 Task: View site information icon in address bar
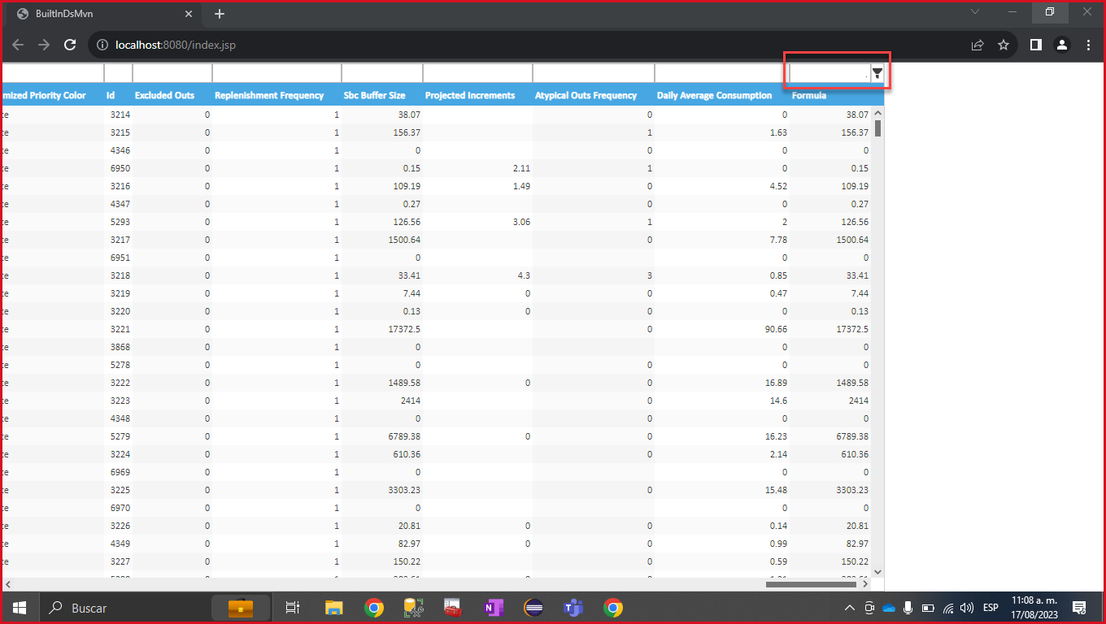click(x=102, y=45)
